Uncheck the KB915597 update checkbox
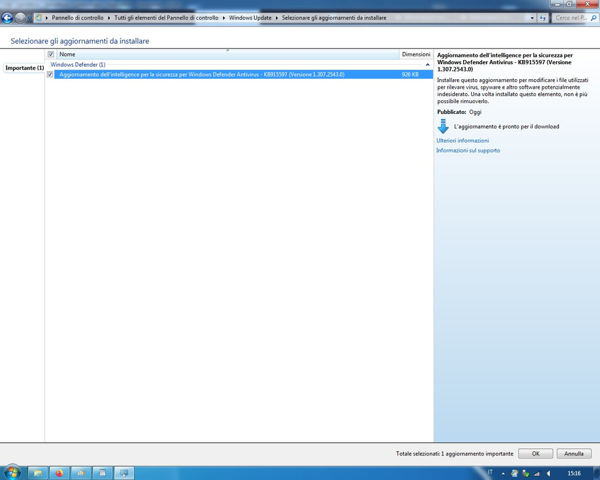This screenshot has height=480, width=600. [50, 74]
